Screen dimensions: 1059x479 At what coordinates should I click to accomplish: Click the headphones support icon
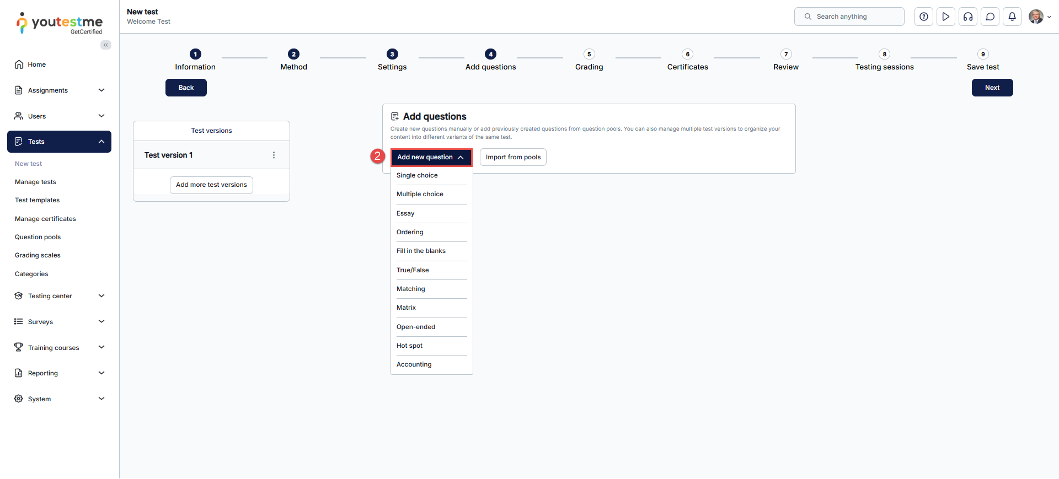pos(968,17)
